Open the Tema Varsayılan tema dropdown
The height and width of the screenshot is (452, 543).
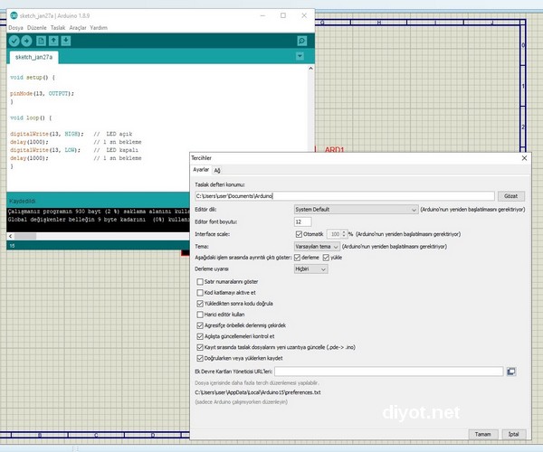(x=317, y=247)
